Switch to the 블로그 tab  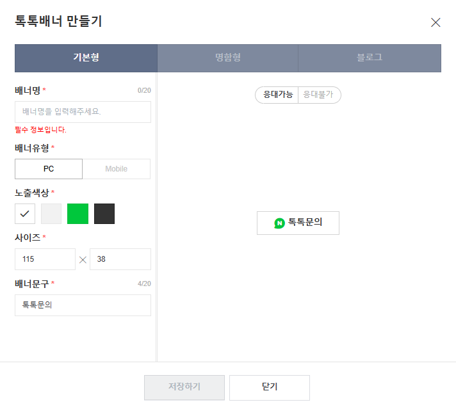pyautogui.click(x=370, y=58)
